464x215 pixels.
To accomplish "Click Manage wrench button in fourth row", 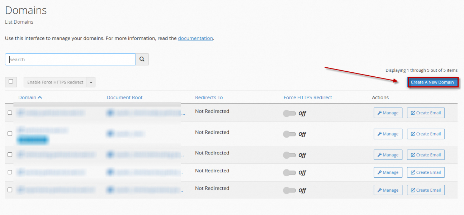I will point(388,172).
